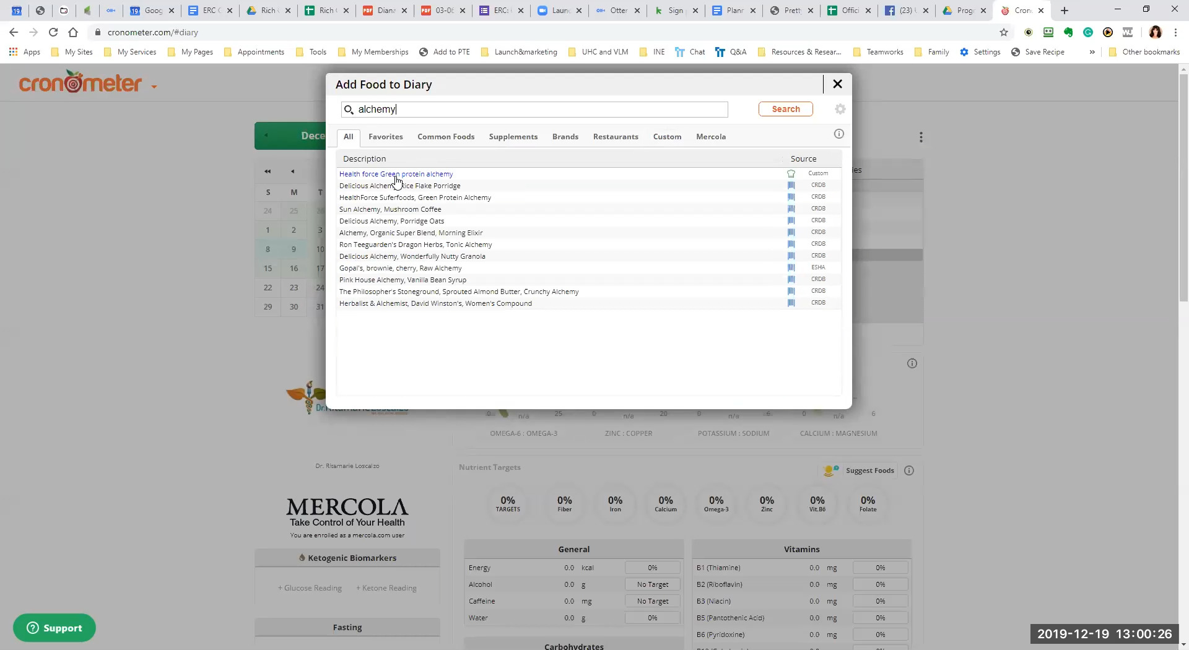Viewport: 1189px width, 650px height.
Task: Close the Add Food to Diary dialog
Action: coord(837,84)
